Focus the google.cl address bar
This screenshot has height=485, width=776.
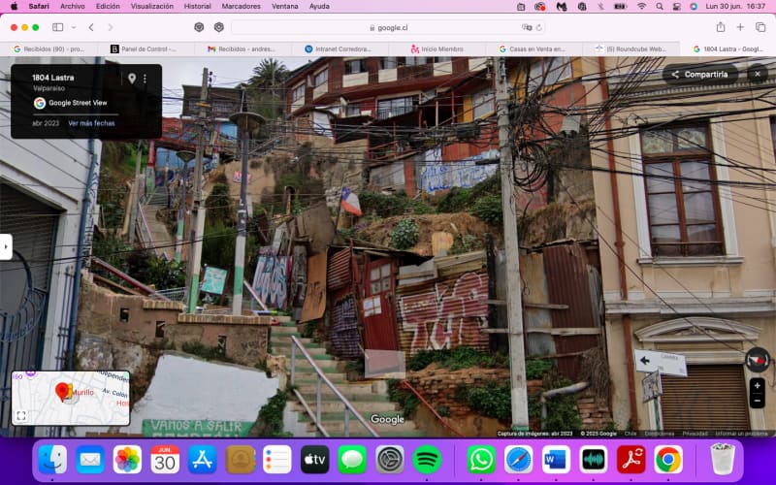(x=388, y=28)
